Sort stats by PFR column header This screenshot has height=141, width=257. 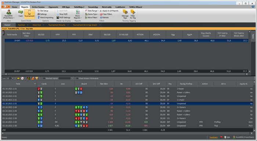pos(74,35)
